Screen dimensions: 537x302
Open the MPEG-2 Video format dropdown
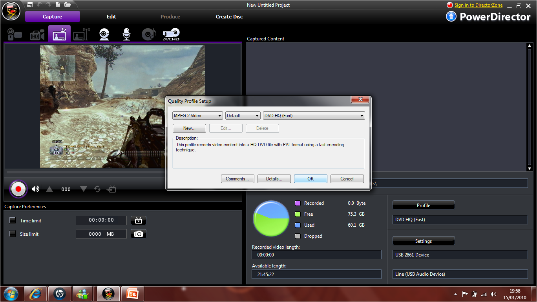point(197,116)
